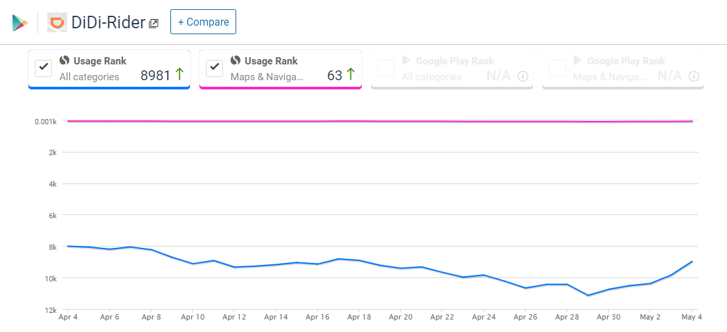Click the Google Play store logo

point(20,22)
